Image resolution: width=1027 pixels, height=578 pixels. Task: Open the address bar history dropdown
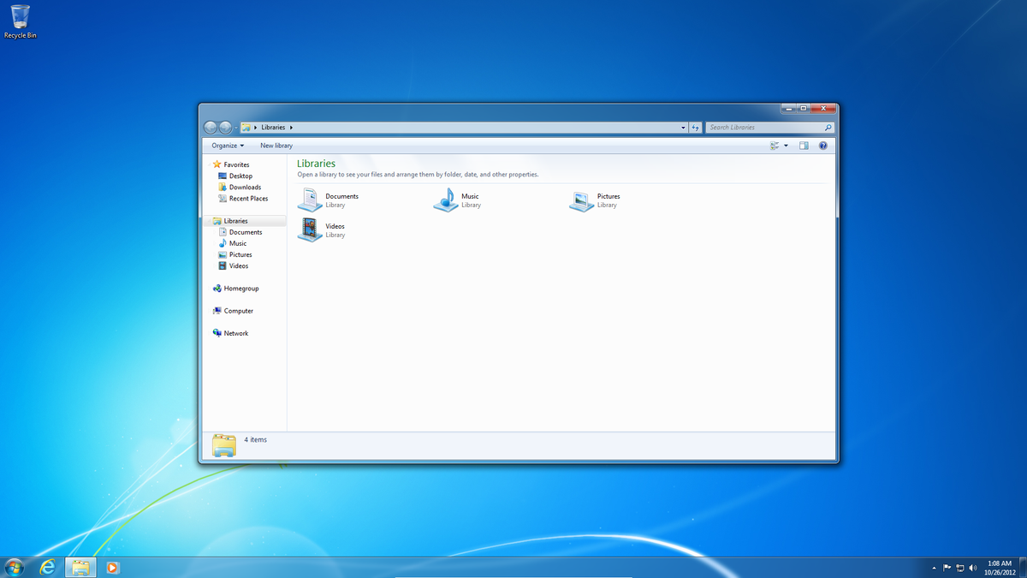tap(682, 127)
